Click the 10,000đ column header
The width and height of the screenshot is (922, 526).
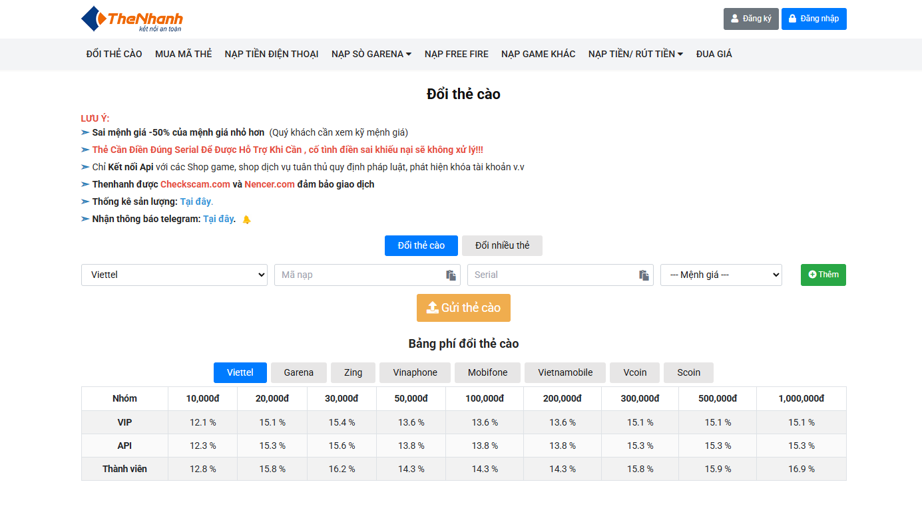[x=203, y=398]
